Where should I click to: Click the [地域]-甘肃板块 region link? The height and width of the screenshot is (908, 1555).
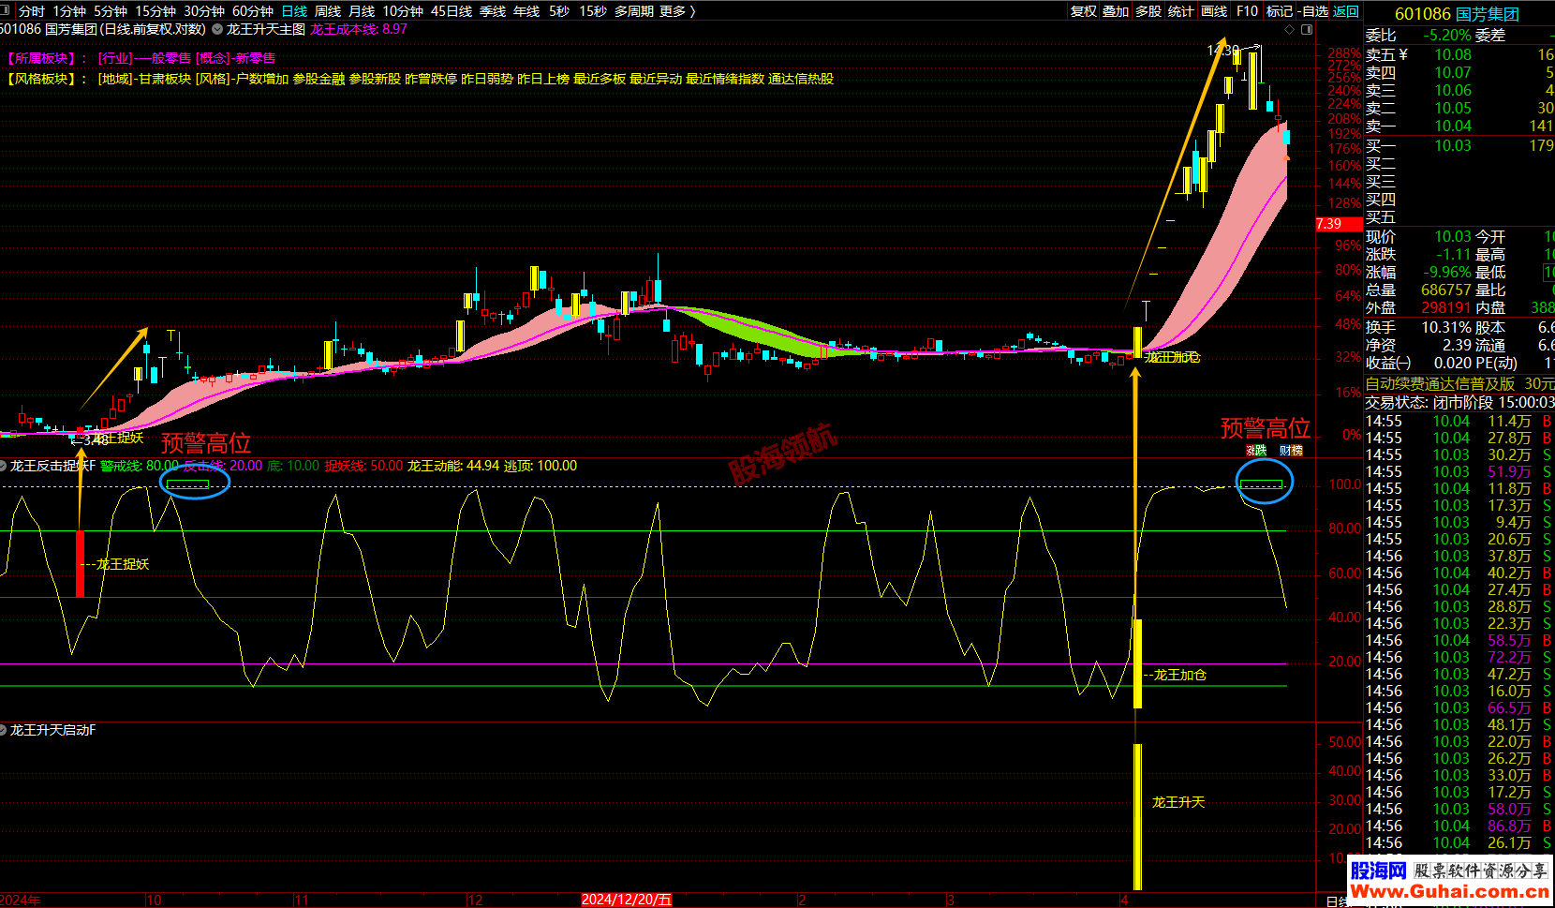click(x=144, y=79)
